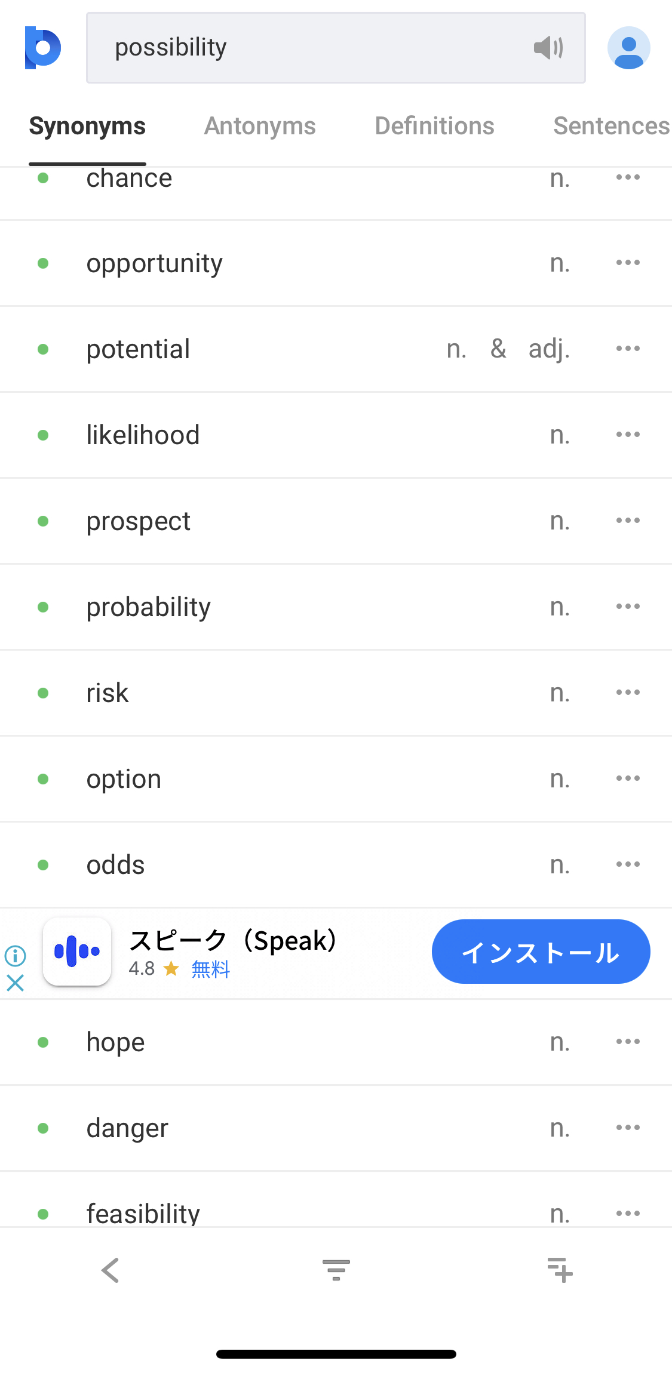Viewport: 672px width, 1373px height.
Task: Close the Speak advertisement
Action: tap(16, 983)
